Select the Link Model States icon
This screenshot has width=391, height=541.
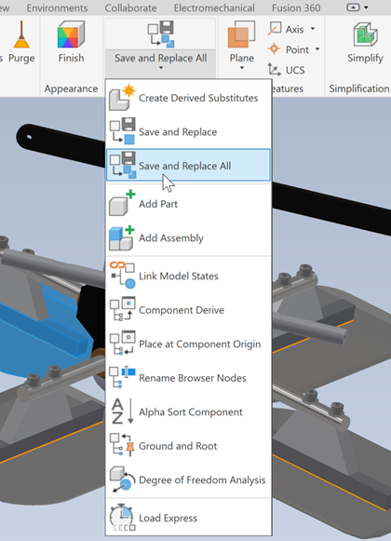(122, 276)
